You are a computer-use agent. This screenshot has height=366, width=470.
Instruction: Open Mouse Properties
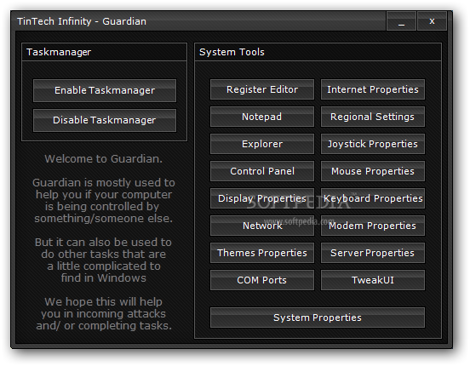click(x=373, y=171)
